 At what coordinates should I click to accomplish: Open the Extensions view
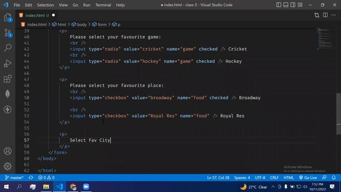click(7, 78)
